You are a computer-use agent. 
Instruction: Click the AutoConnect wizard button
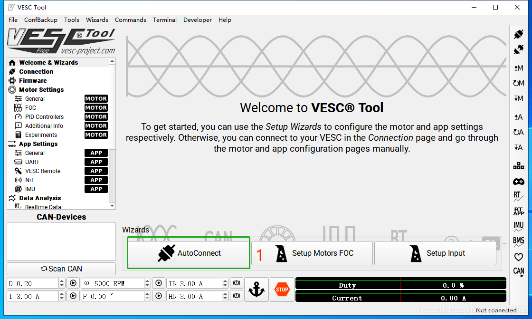click(189, 253)
